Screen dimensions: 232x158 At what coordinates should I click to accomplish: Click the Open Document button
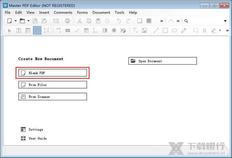click(162, 61)
